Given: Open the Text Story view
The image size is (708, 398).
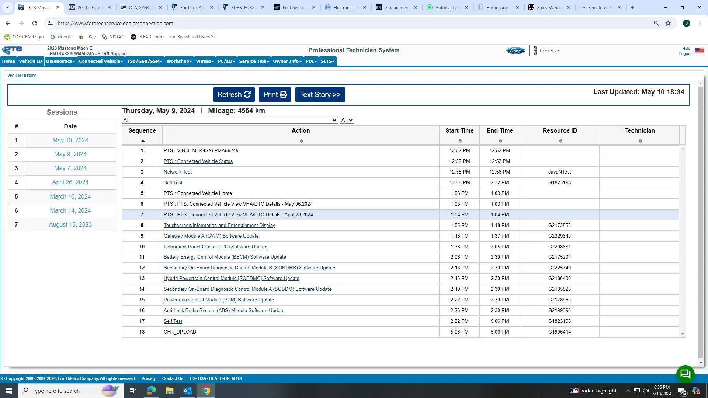Looking at the screenshot, I should point(320,95).
